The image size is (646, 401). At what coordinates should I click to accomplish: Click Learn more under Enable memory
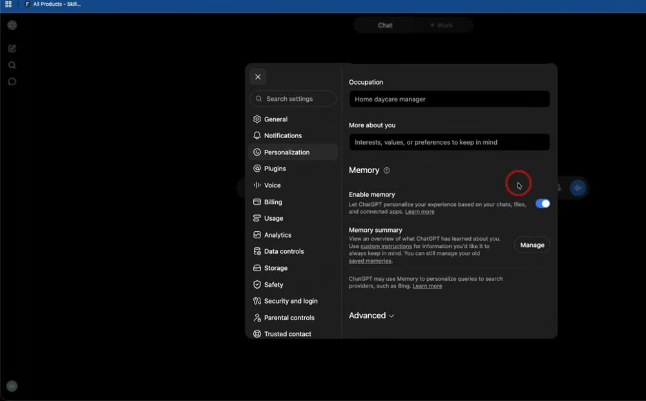(x=419, y=212)
